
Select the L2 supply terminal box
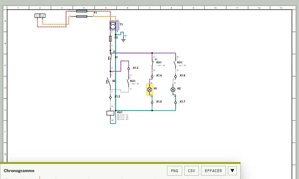pyautogui.click(x=43, y=16)
